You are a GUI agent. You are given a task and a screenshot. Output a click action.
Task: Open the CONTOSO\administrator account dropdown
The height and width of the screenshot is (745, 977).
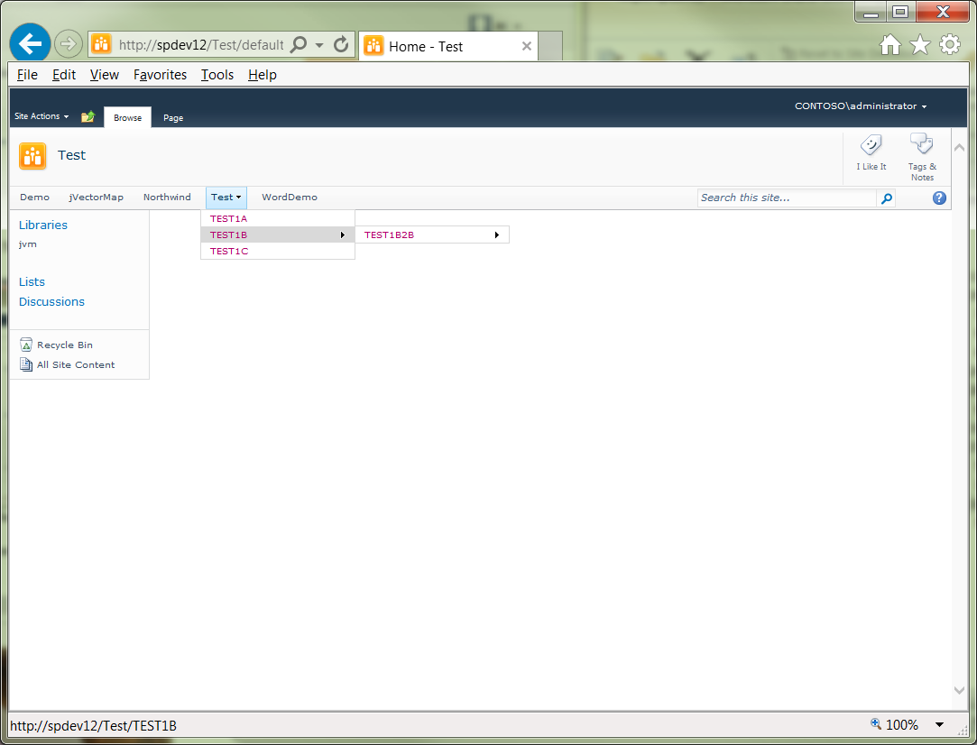[860, 106]
